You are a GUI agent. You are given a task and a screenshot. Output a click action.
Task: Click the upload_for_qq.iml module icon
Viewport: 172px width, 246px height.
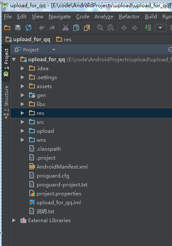click(32, 203)
